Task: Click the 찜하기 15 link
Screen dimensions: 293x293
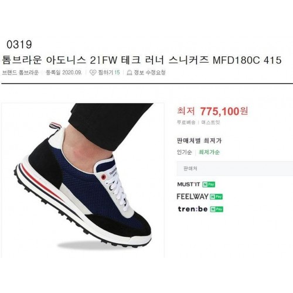Action: [x=109, y=73]
